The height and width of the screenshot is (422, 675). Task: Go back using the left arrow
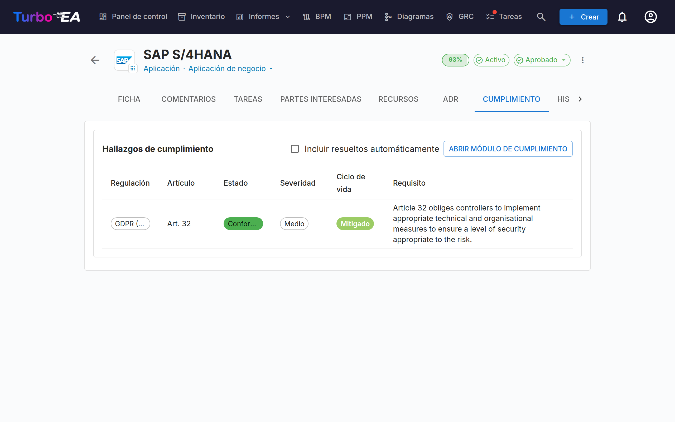tap(95, 60)
